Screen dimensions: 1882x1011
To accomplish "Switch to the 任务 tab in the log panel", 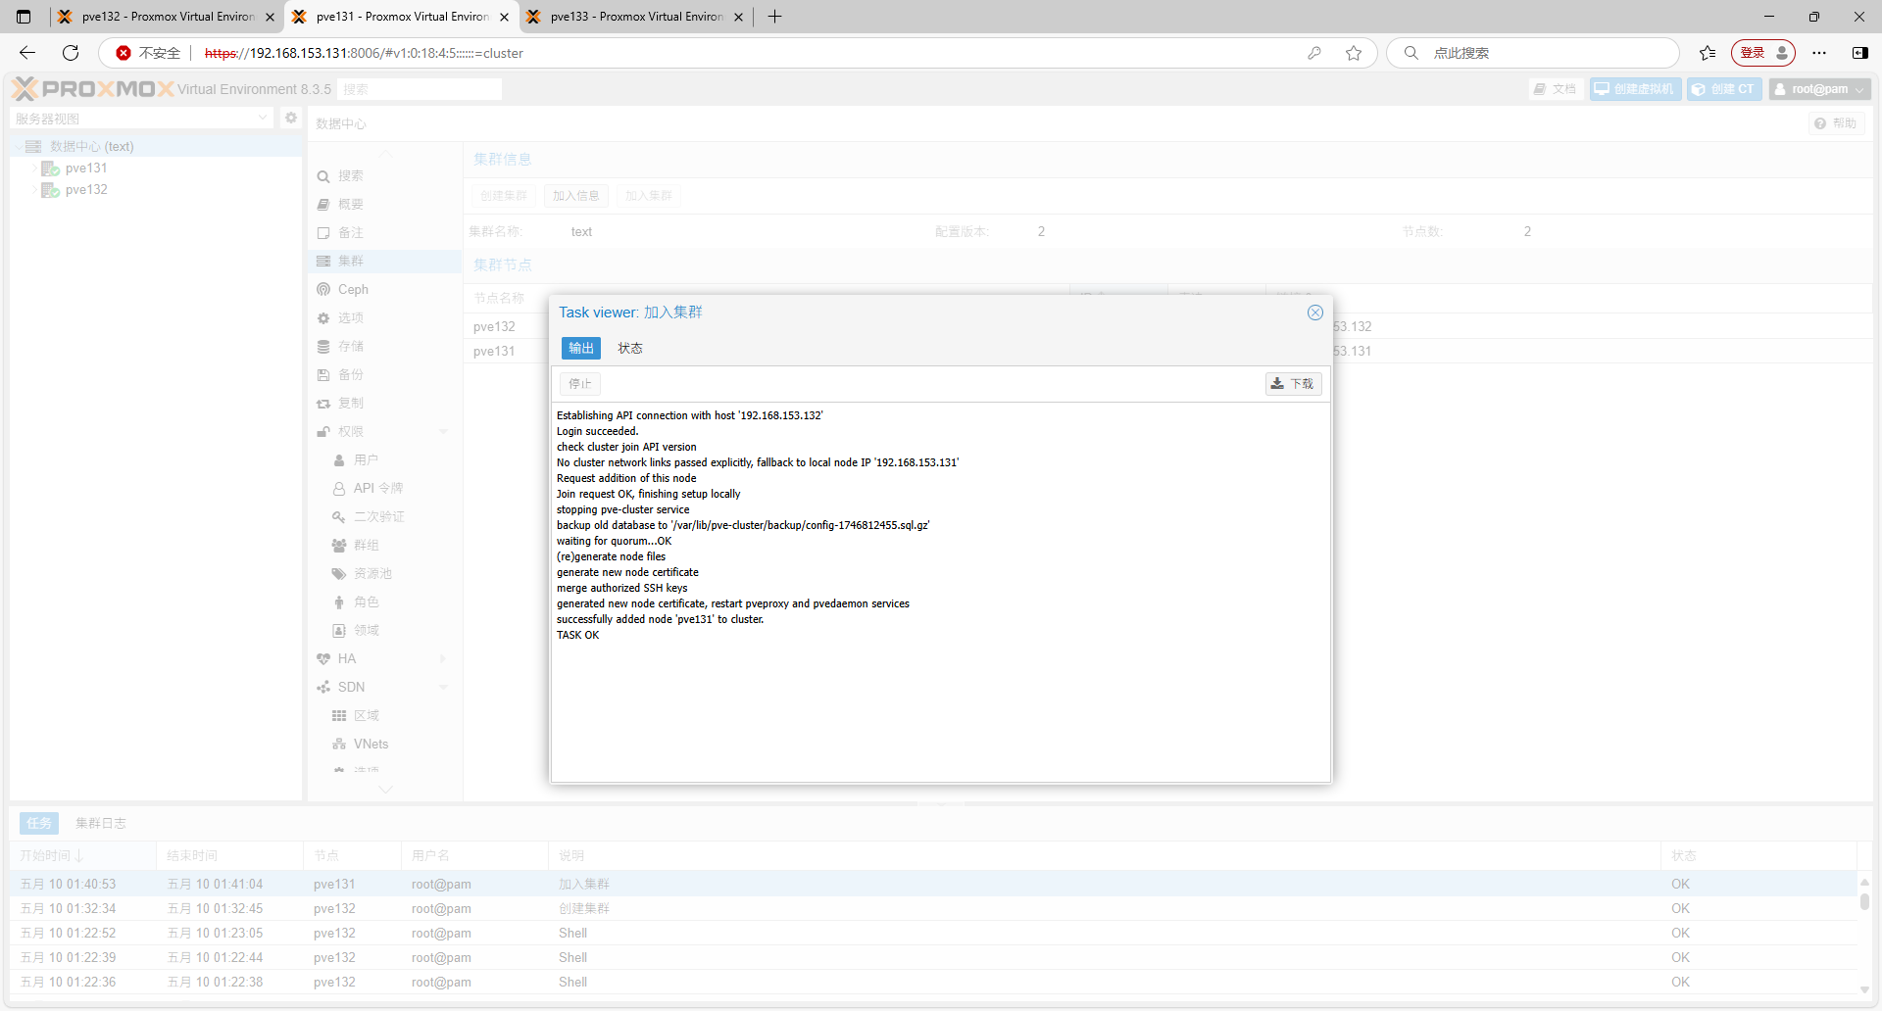I will 39,824.
